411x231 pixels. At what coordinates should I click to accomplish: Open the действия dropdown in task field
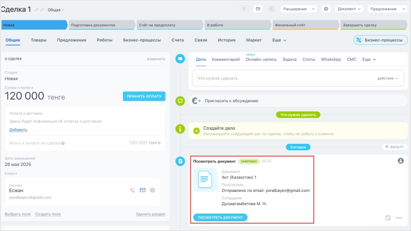(x=388, y=78)
